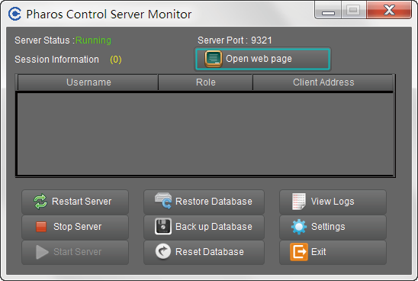The width and height of the screenshot is (418, 281).
Task: Click the Pharos Control logo in title bar
Action: pyautogui.click(x=14, y=14)
